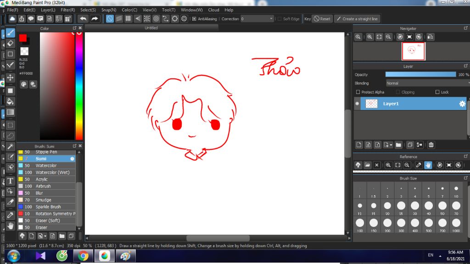The width and height of the screenshot is (470, 264).
Task: Show hidden system tray icons arrow
Action: coord(440,256)
